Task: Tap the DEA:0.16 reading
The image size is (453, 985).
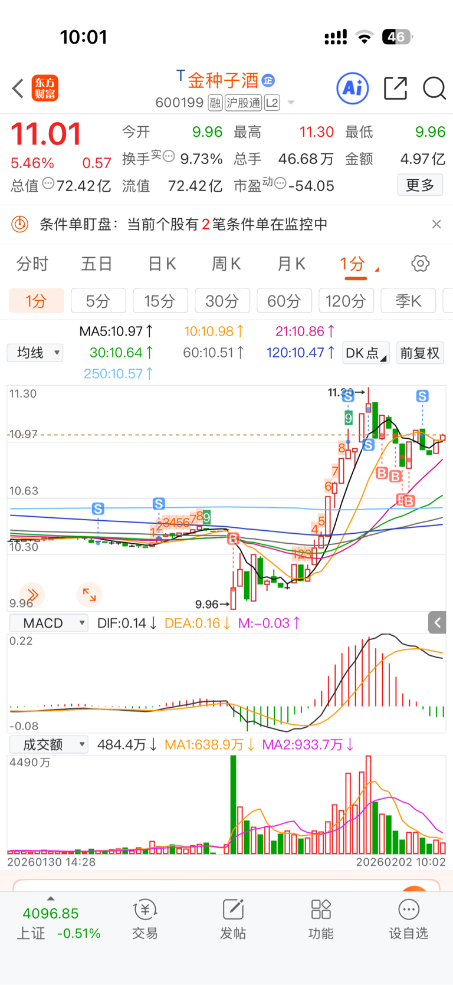Action: point(198,623)
